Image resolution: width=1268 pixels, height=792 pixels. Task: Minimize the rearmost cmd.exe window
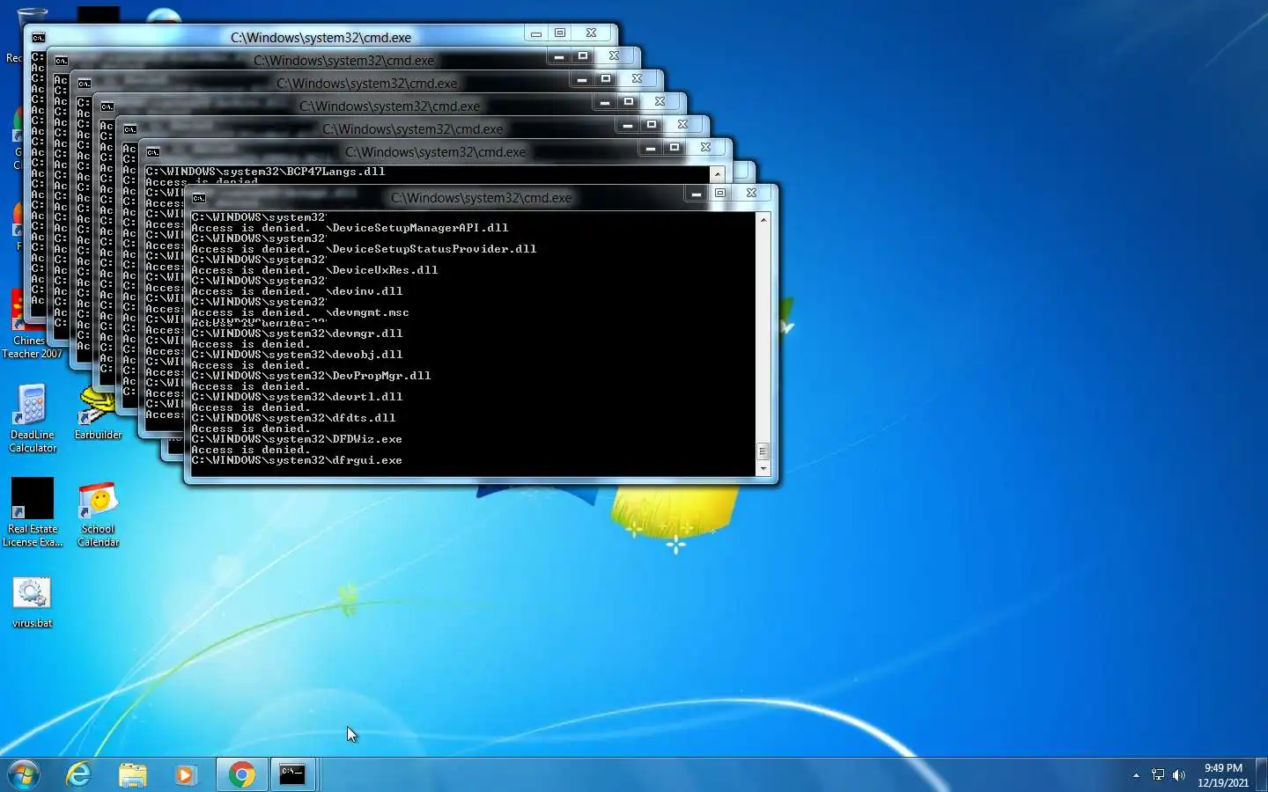coord(535,33)
